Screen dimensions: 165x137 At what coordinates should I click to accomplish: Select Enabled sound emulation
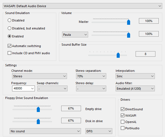coord(10,36)
